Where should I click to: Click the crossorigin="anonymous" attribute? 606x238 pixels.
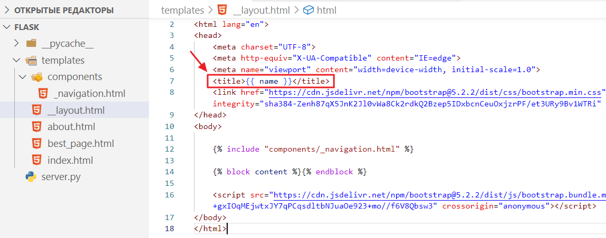(x=497, y=206)
